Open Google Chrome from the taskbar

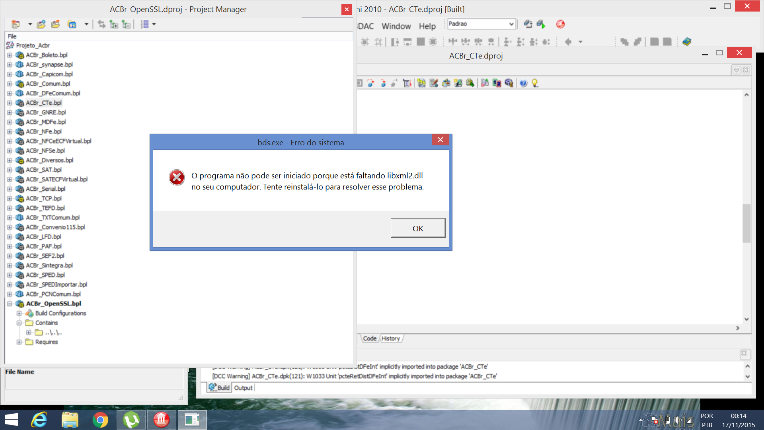(x=100, y=420)
